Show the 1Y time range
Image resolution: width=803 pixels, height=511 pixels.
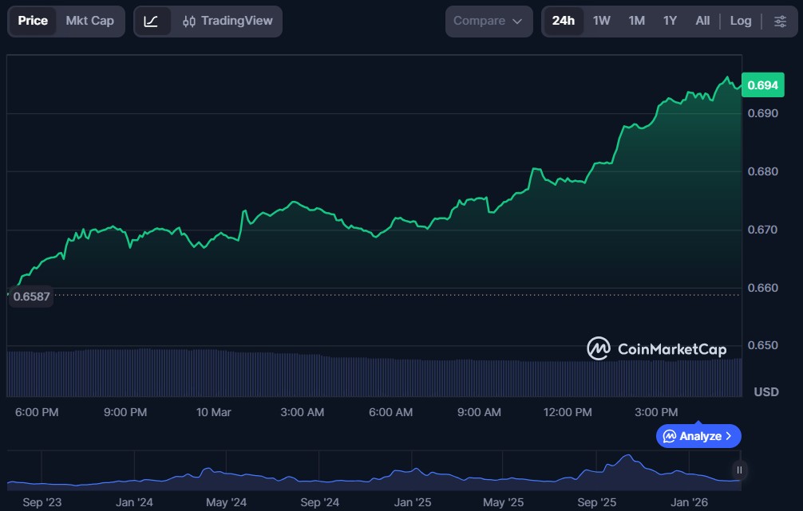pos(670,22)
